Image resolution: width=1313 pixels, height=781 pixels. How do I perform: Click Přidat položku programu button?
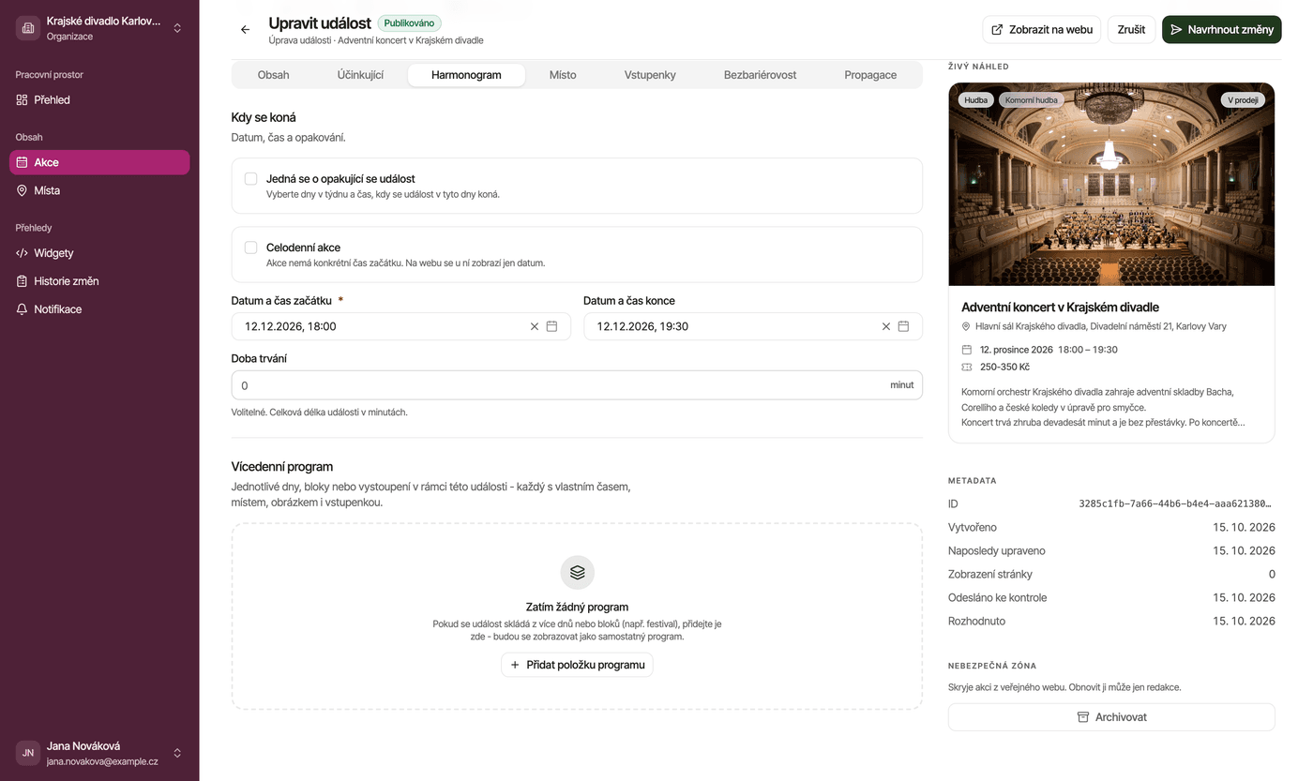(x=577, y=665)
